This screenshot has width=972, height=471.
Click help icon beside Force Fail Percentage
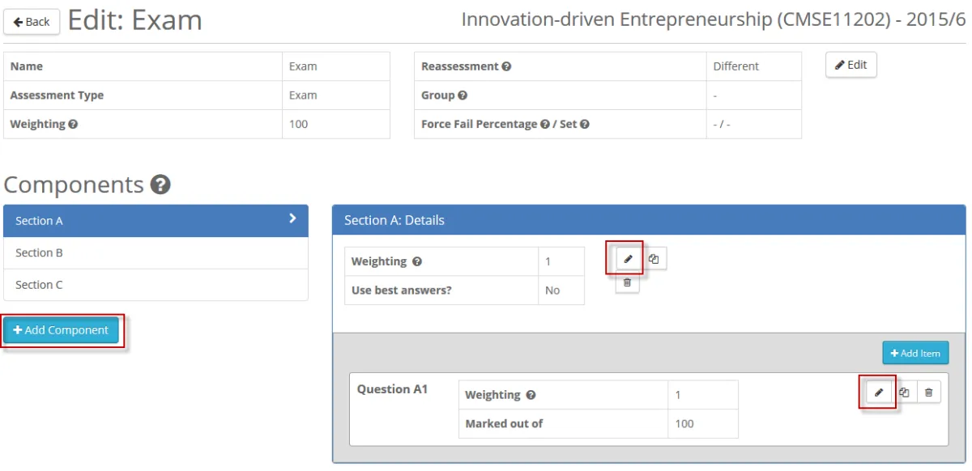545,125
